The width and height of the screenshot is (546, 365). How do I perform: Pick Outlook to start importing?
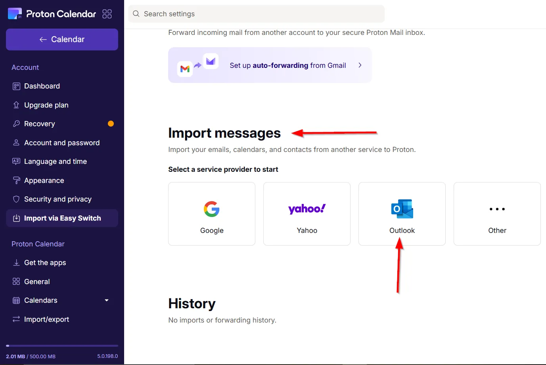tap(402, 213)
